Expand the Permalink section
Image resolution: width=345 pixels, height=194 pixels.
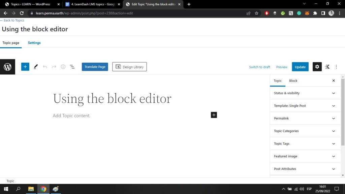point(305,118)
